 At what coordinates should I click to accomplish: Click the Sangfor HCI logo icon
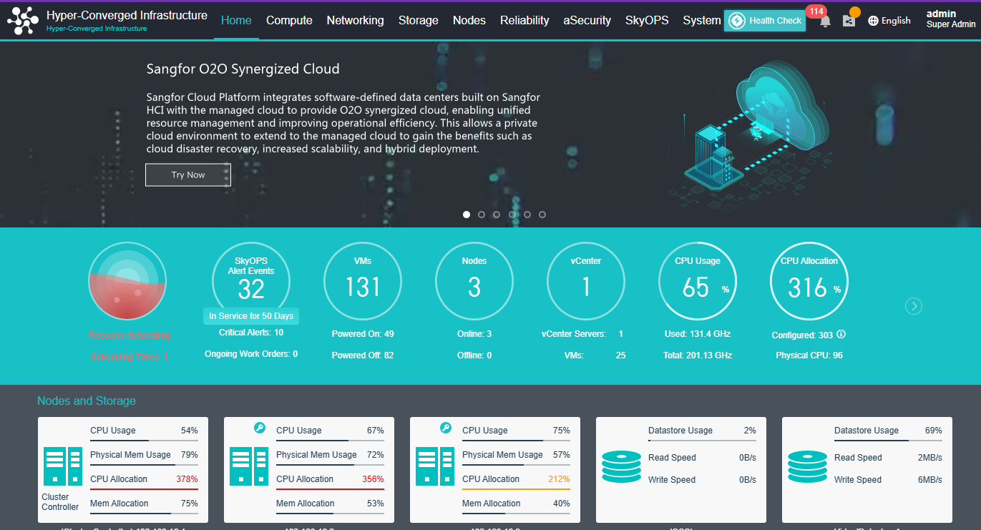coord(23,21)
